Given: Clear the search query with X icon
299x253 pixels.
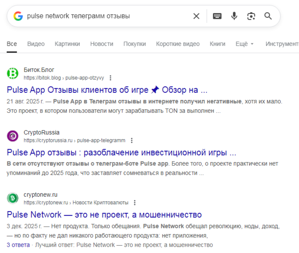Looking at the screenshot, I should tap(196, 16).
